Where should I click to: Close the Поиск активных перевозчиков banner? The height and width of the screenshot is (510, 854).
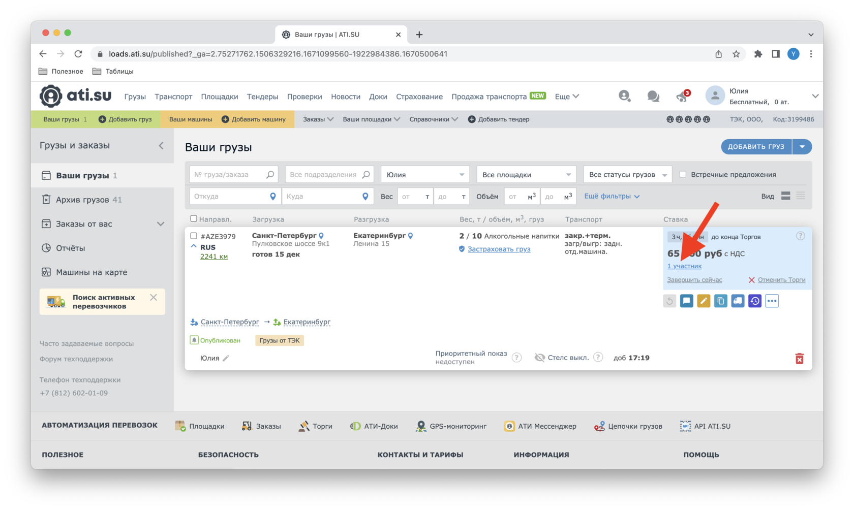pyautogui.click(x=154, y=298)
